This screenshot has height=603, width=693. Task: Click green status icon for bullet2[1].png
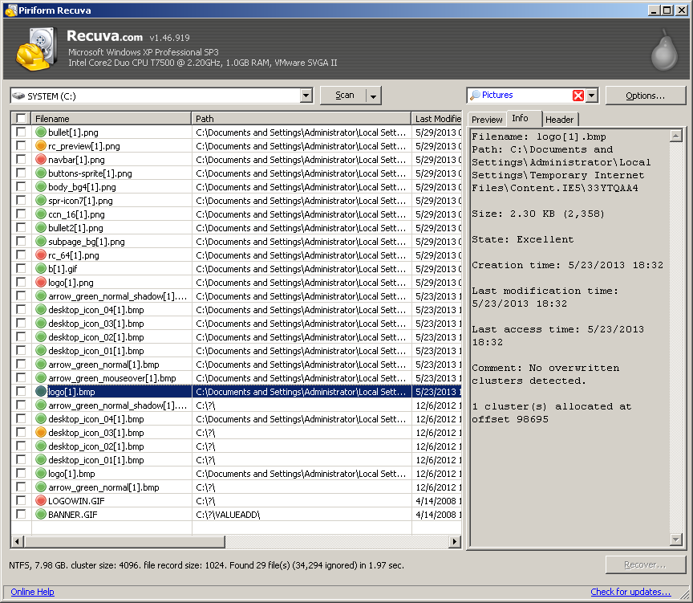click(x=41, y=228)
